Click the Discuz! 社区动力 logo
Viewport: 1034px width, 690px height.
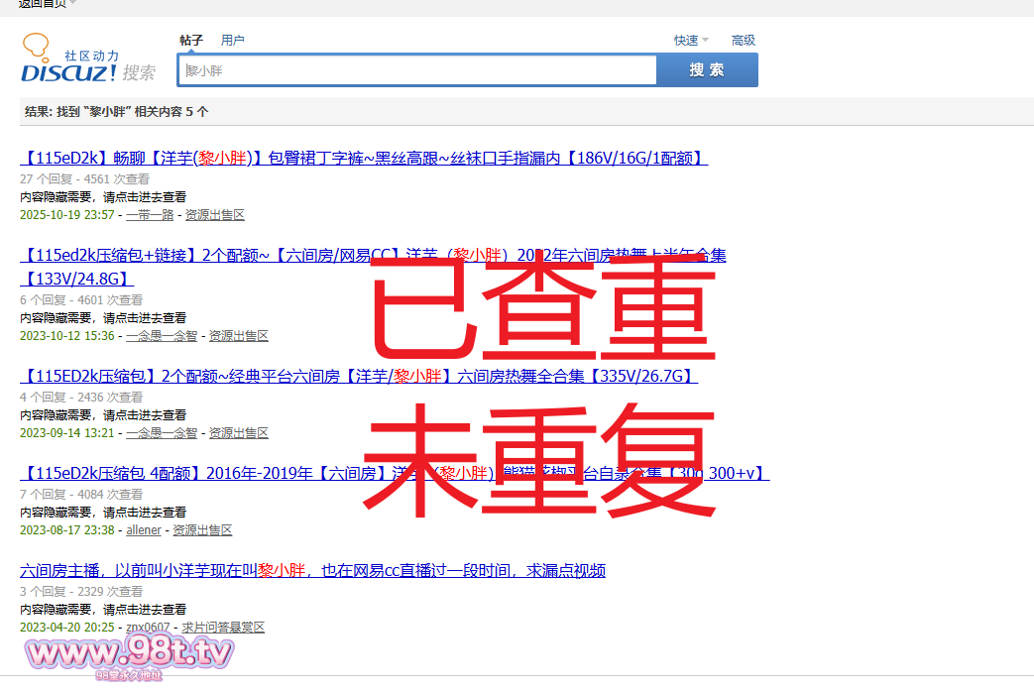(x=87, y=59)
